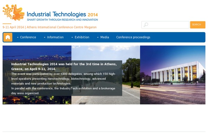Click the magnifying glass search icon
The height and width of the screenshot is (138, 208).
pyautogui.click(x=146, y=25)
